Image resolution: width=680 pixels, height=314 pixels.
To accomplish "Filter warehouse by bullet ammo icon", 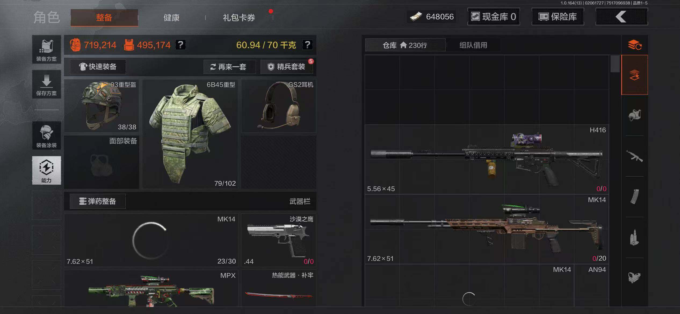I will [x=635, y=237].
